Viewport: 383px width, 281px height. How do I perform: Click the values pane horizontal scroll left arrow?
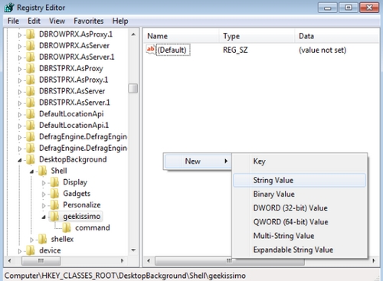(149, 260)
